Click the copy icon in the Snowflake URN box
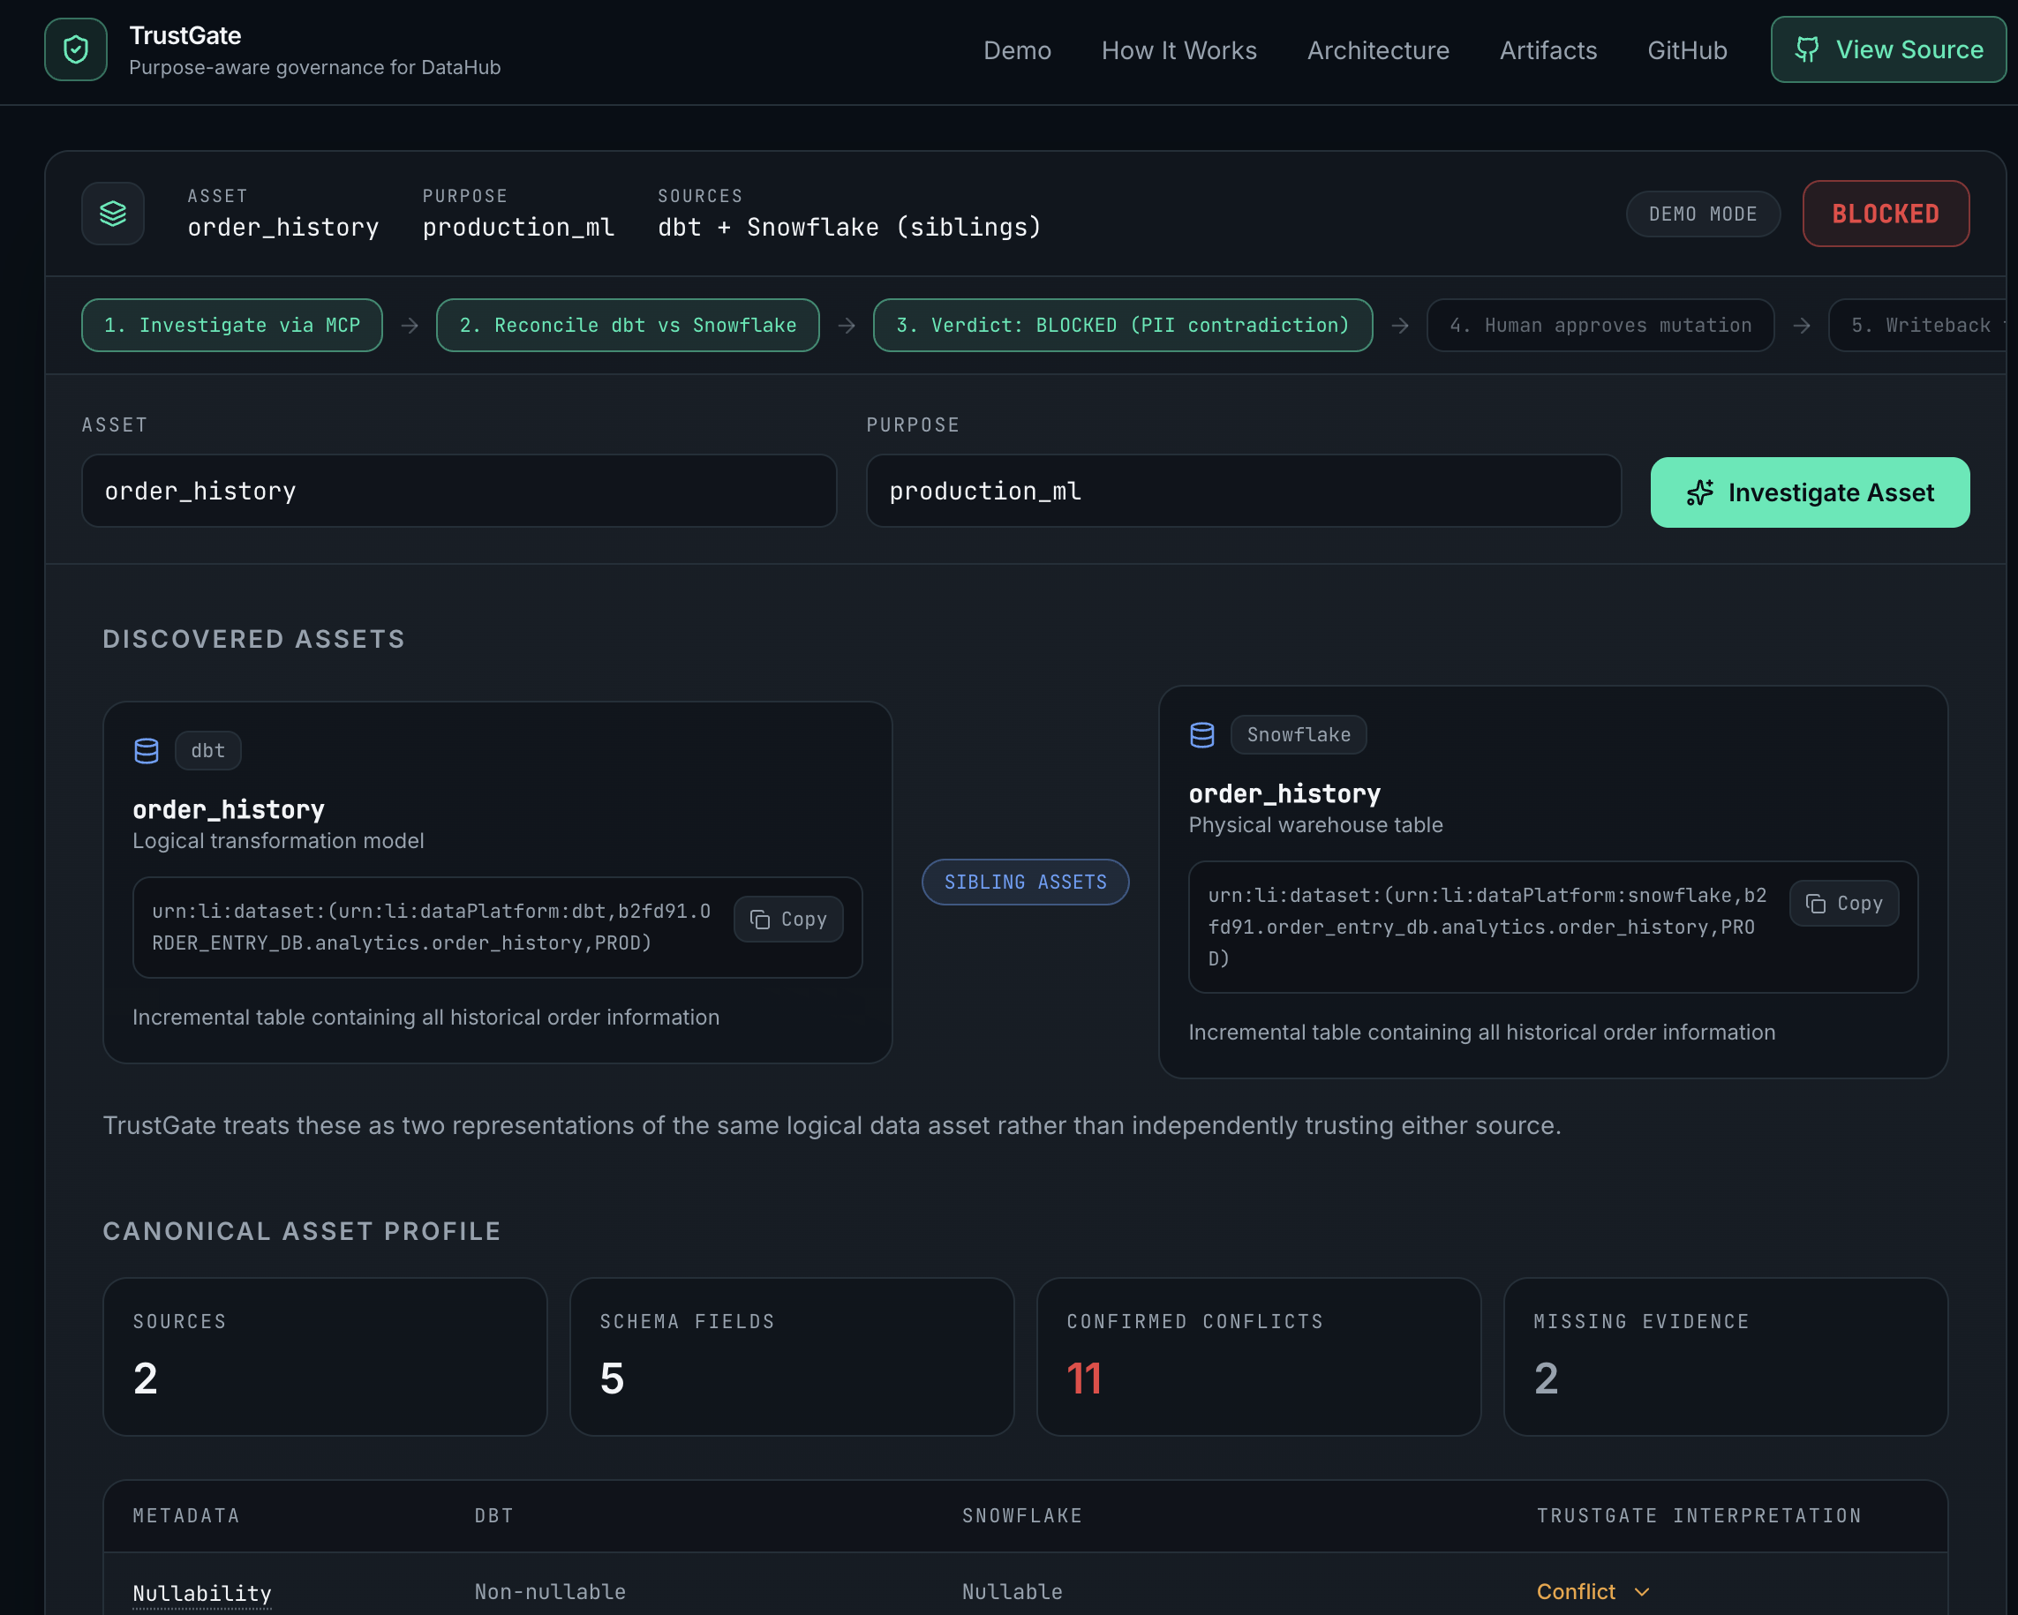2018x1615 pixels. (1816, 904)
